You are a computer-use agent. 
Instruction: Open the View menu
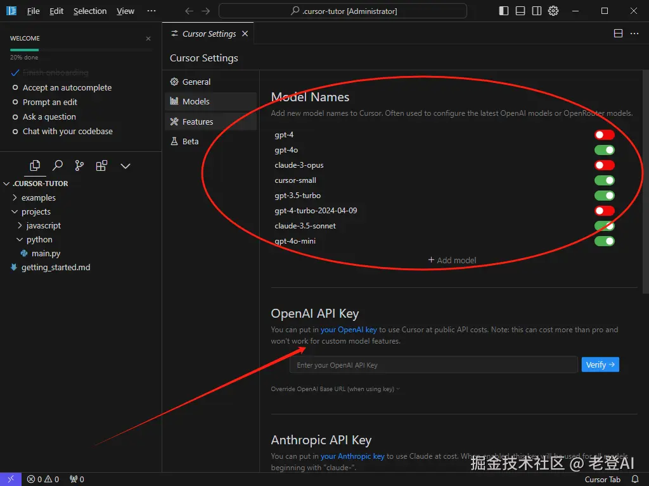point(125,11)
